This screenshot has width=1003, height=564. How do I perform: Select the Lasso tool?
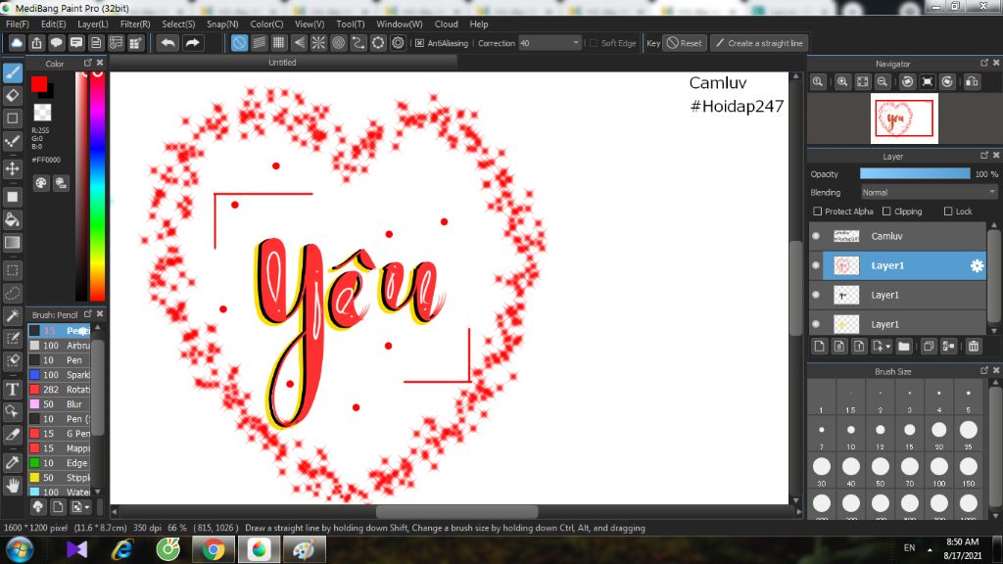click(12, 293)
